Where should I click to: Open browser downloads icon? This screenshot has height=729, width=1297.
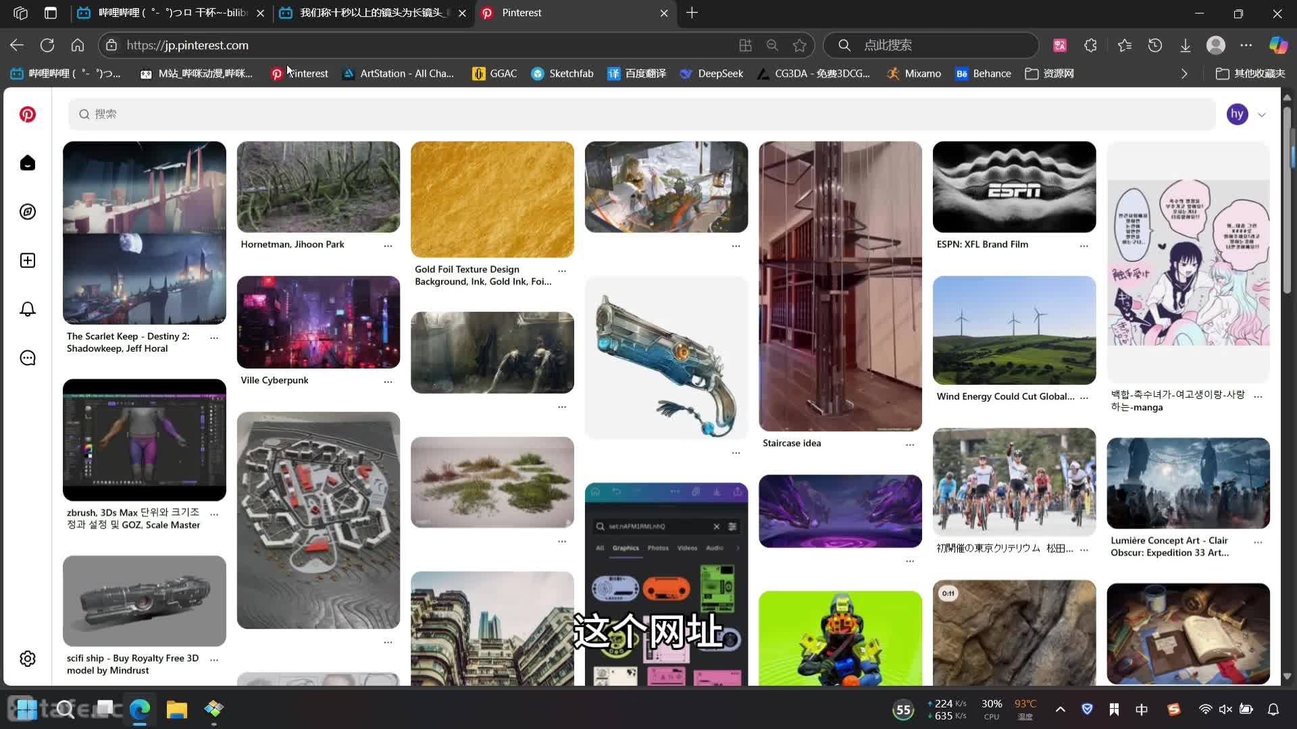point(1186,45)
